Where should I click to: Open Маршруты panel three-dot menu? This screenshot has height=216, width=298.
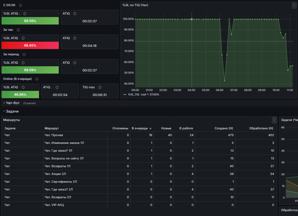[x=274, y=120]
